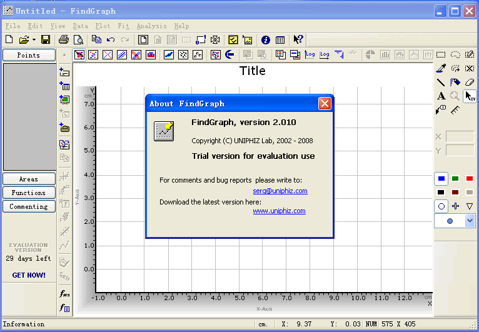Screen dimensions: 479x332
Task: Click the f with table function icon
Action: pos(64,308)
